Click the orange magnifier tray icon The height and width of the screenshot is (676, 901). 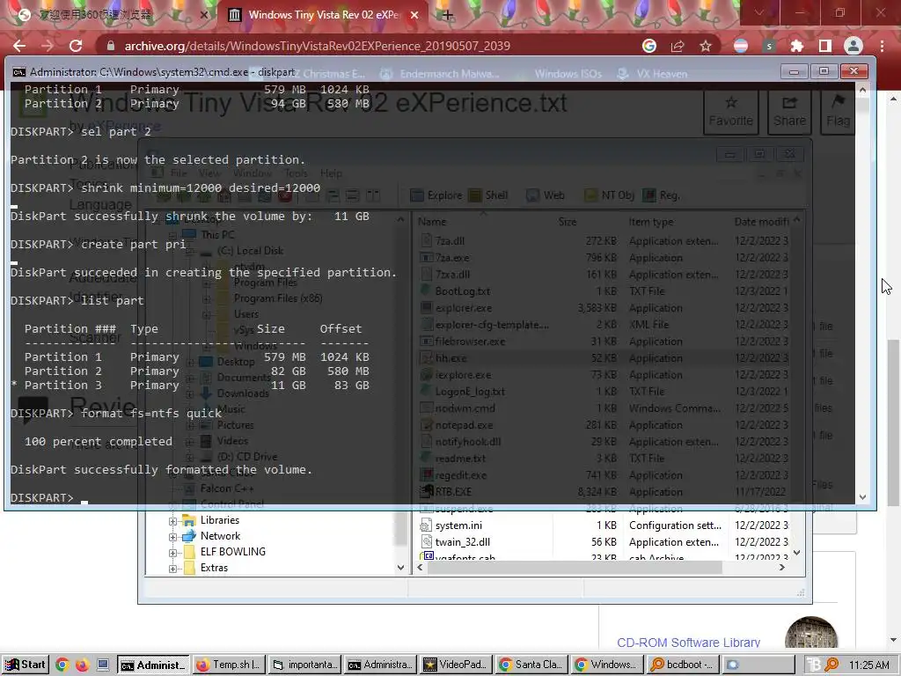tap(831, 665)
